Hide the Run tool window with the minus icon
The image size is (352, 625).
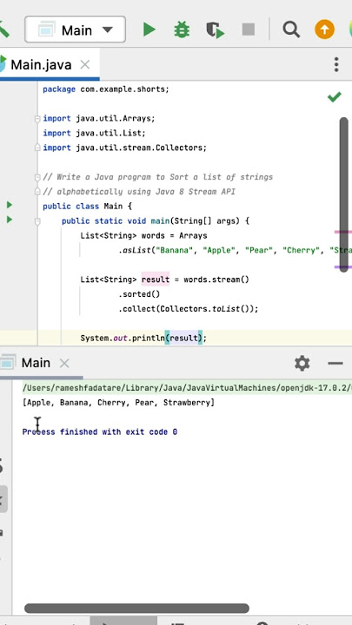(335, 363)
